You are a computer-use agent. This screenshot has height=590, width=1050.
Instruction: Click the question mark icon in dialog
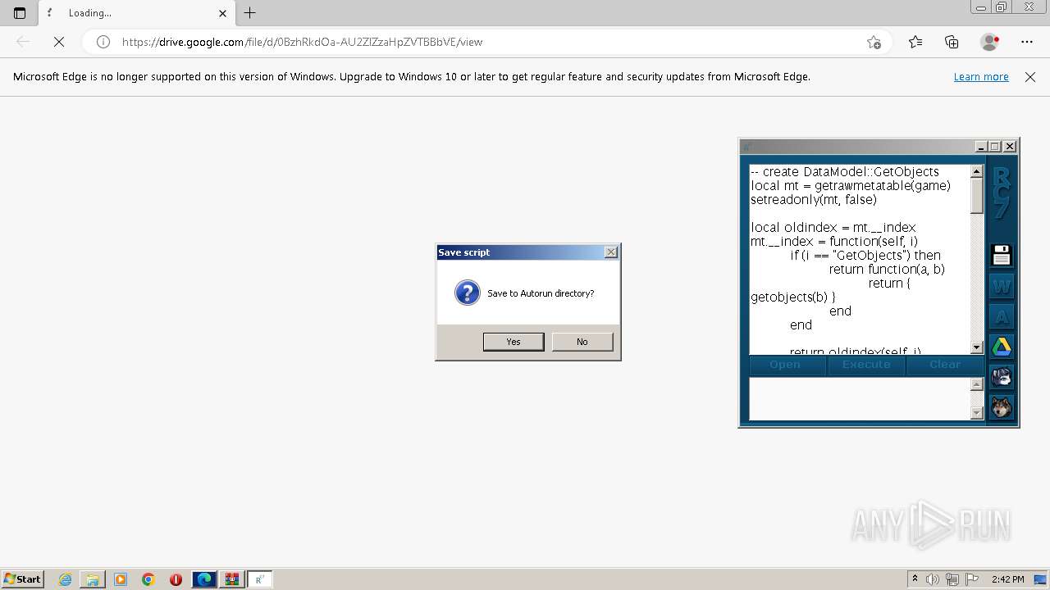[468, 293]
